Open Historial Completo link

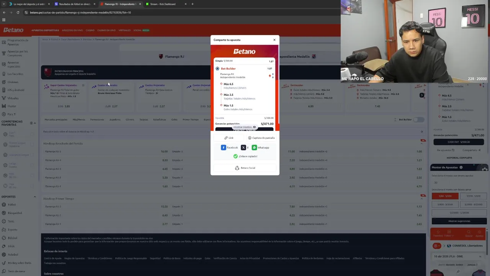coord(459,158)
